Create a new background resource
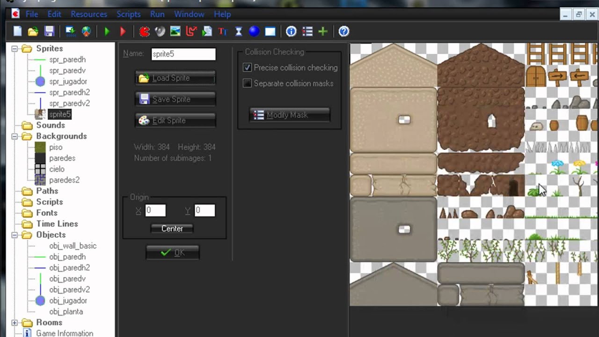The width and height of the screenshot is (599, 337). tap(175, 31)
